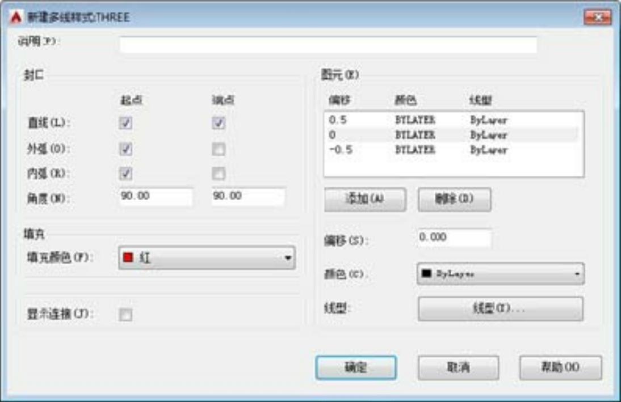This screenshot has width=621, height=402.
Task: Click the 添加(A) add button
Action: pos(365,199)
